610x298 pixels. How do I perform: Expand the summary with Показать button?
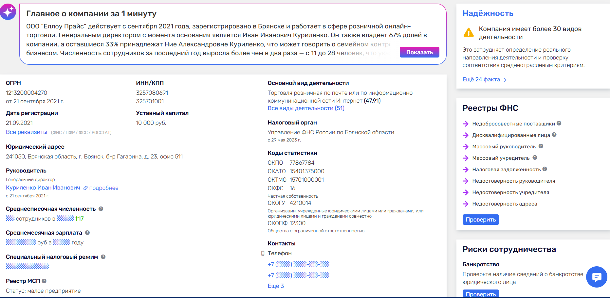pos(419,52)
